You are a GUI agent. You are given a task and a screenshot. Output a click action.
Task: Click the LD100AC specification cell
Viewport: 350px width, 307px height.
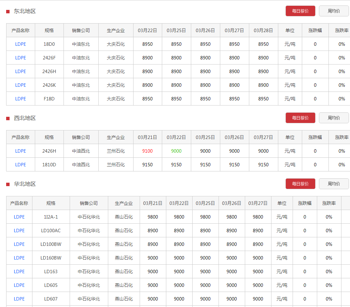click(51, 231)
